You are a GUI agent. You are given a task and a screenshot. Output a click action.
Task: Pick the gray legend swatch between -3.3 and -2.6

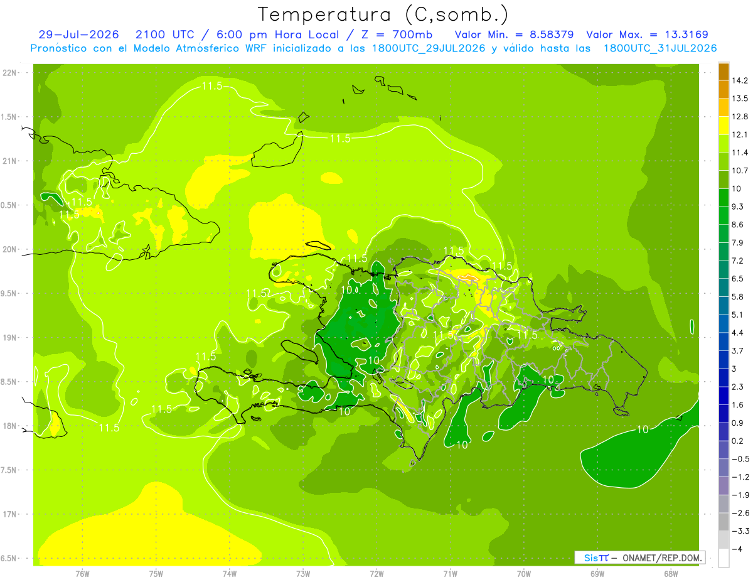724,522
